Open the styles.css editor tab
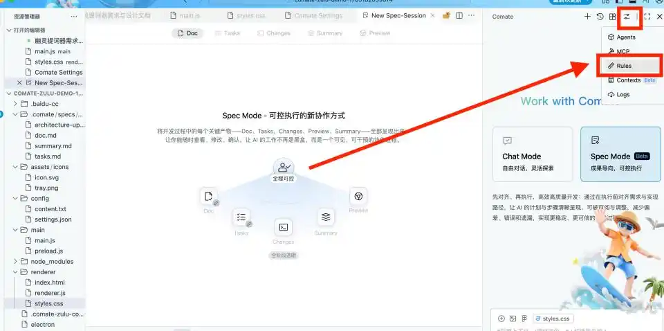664x331 pixels. tap(247, 16)
